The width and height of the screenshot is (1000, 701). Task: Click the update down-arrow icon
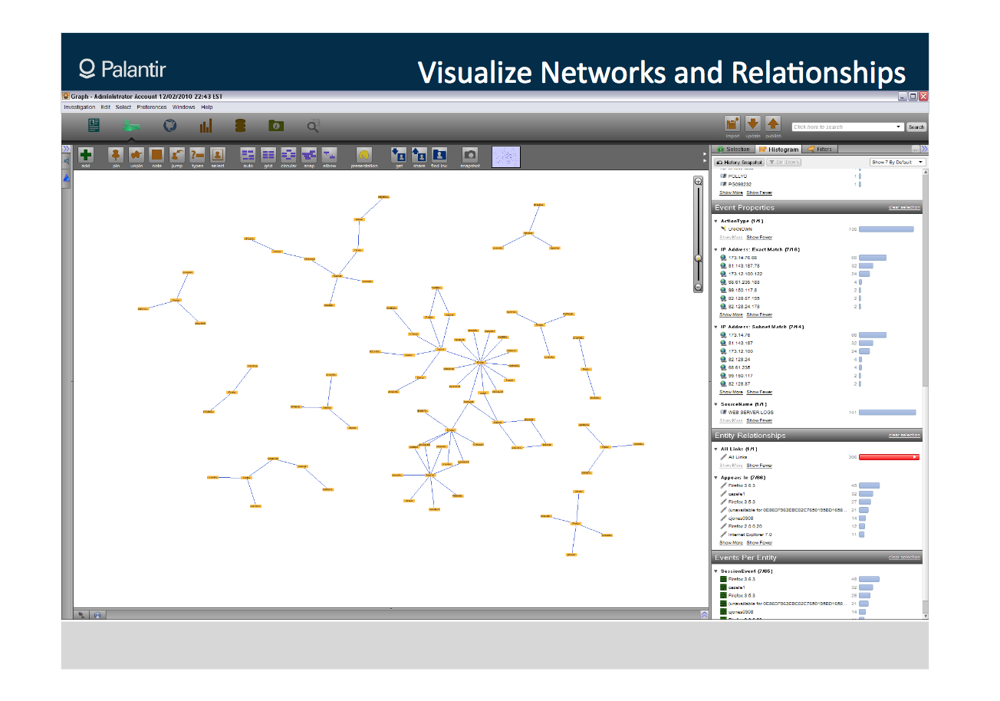click(752, 123)
